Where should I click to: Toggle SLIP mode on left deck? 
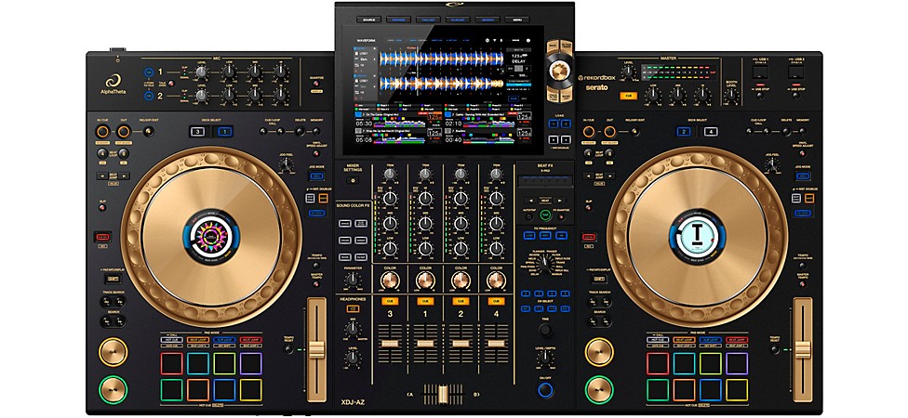[x=102, y=207]
